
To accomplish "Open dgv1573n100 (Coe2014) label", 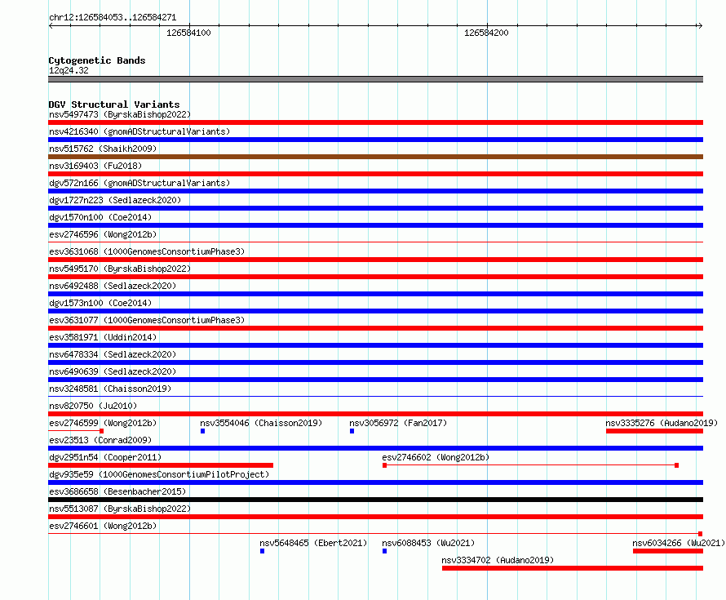I will [100, 303].
